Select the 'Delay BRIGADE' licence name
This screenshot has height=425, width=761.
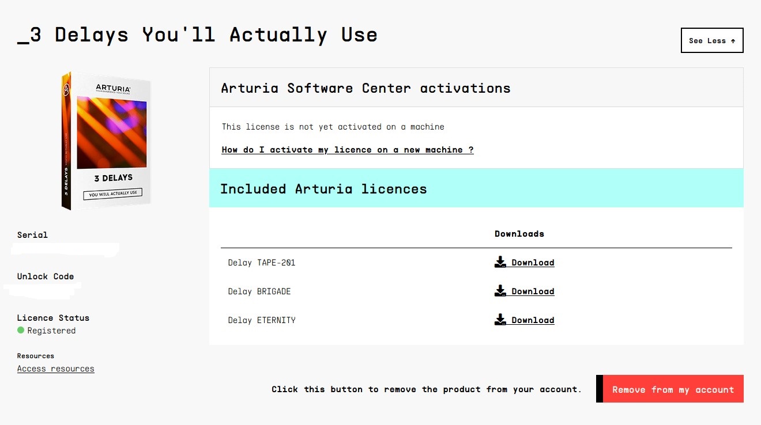click(x=259, y=291)
